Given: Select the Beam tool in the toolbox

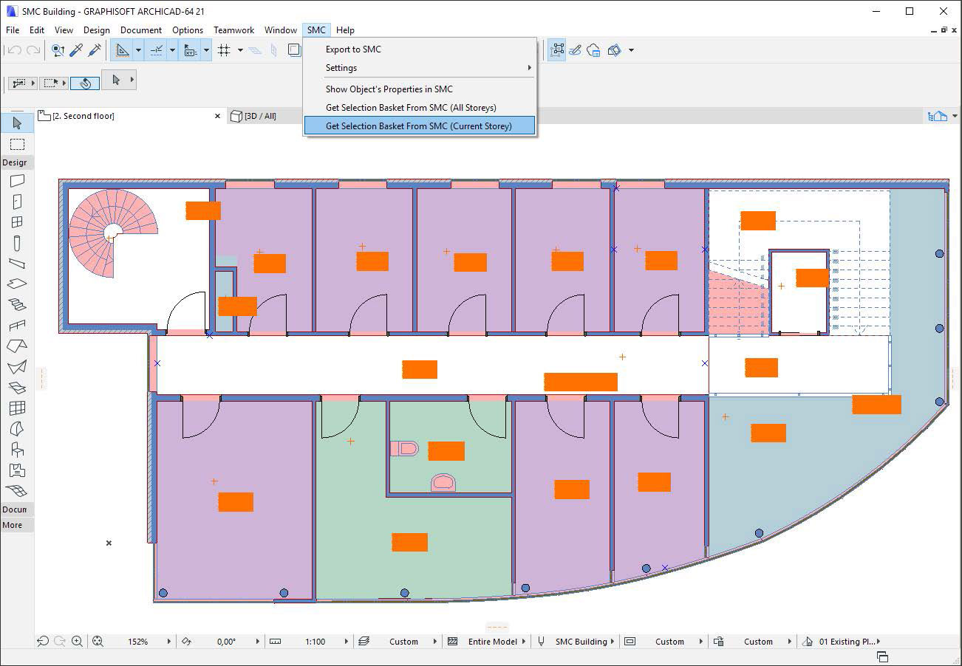Looking at the screenshot, I should pos(17,263).
